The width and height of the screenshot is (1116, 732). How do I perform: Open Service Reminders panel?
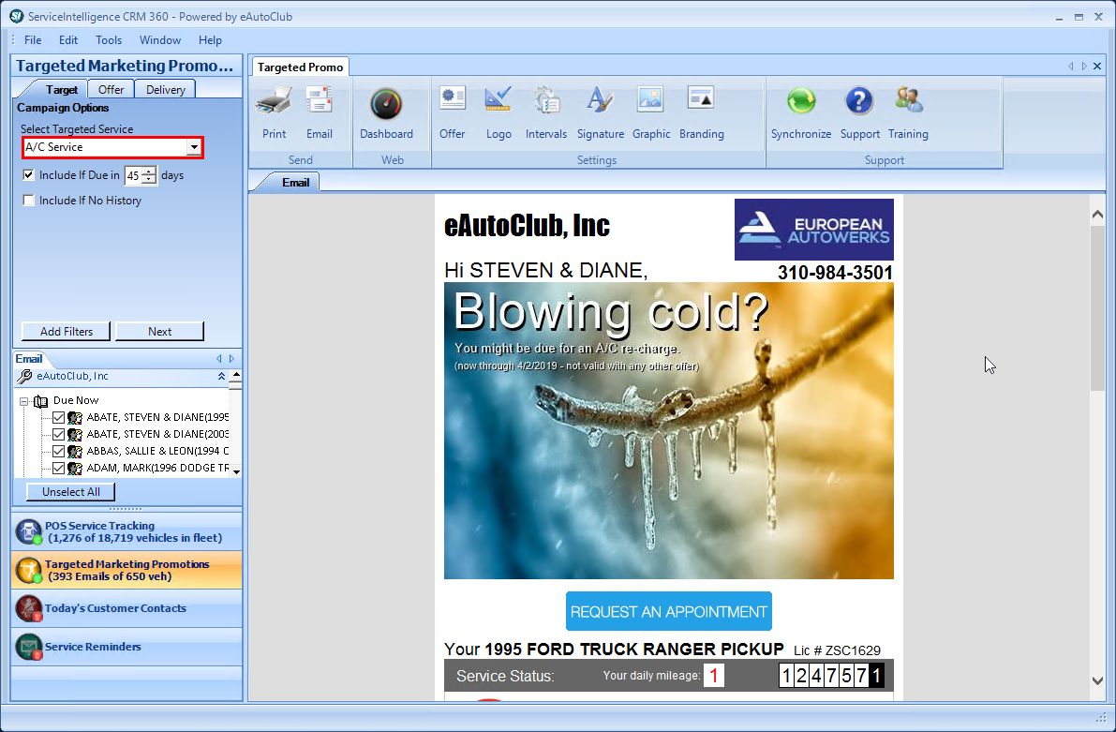coord(126,647)
